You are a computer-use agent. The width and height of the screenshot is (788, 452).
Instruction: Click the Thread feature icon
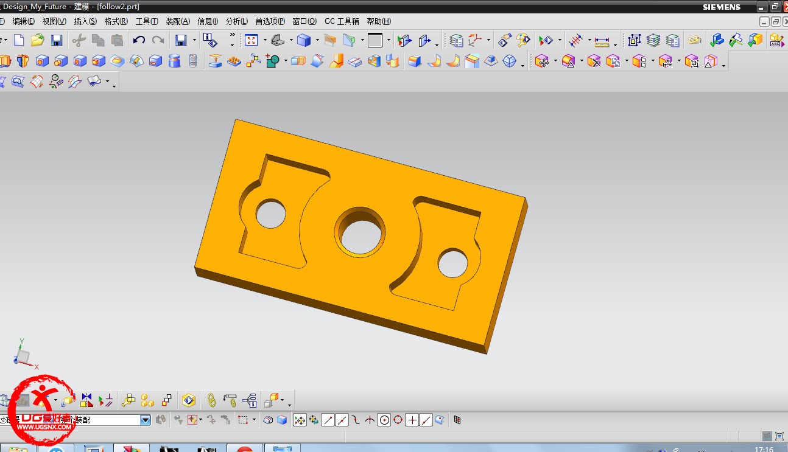coord(193,61)
